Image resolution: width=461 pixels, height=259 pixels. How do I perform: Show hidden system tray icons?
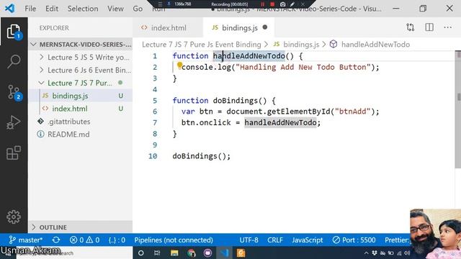point(366,253)
